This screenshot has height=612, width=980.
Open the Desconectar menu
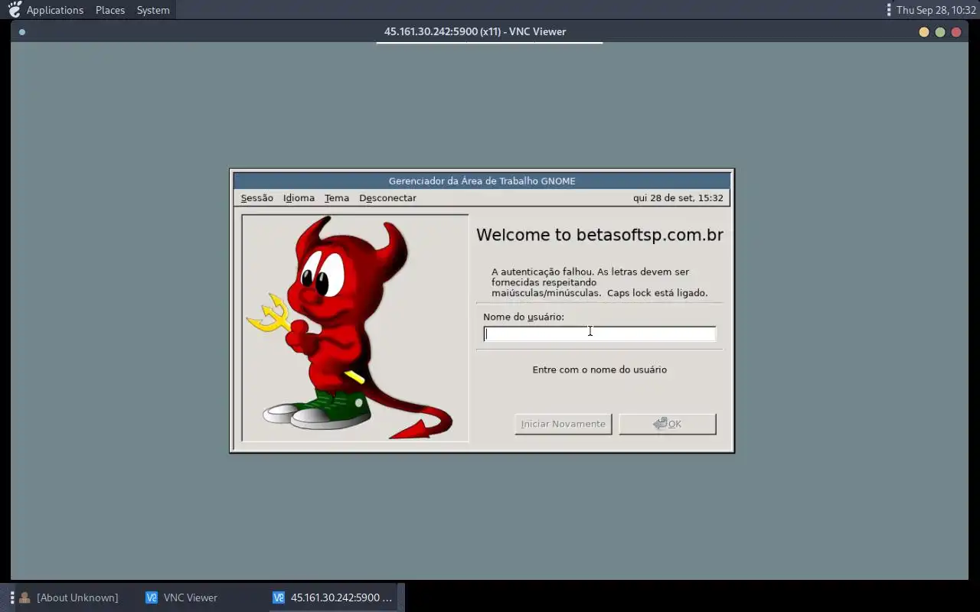pos(387,198)
